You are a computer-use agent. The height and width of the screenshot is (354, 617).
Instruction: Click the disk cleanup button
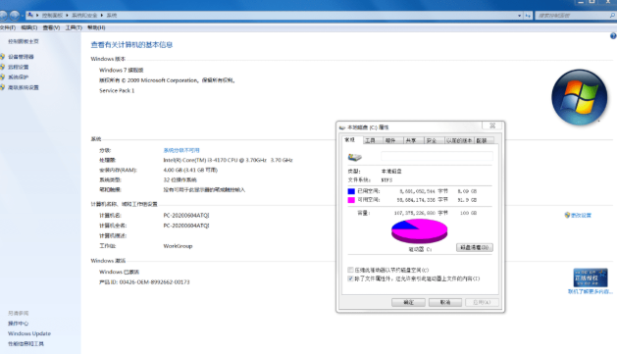point(475,247)
